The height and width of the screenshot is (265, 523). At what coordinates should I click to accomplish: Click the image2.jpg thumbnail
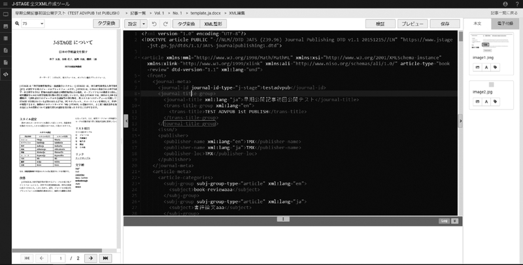pos(491,85)
